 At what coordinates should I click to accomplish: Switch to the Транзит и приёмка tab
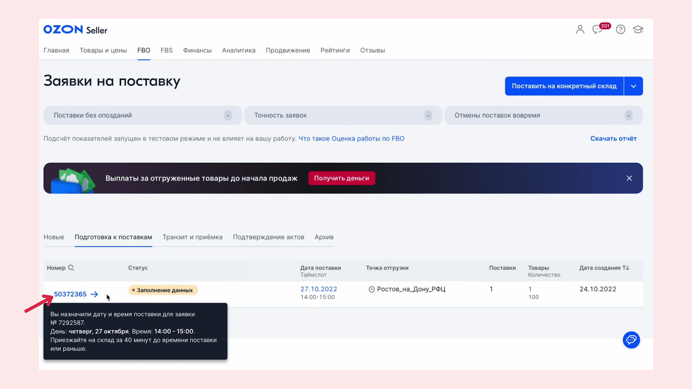point(192,237)
